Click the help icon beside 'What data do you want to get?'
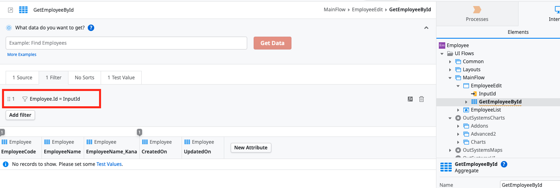Screen dimensions: 560x188 click(91, 28)
